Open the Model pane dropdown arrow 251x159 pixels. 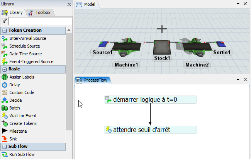238,4
